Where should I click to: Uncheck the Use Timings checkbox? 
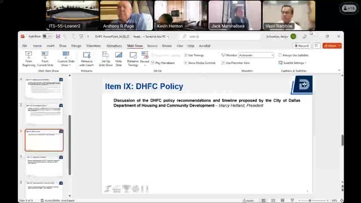tap(186, 55)
